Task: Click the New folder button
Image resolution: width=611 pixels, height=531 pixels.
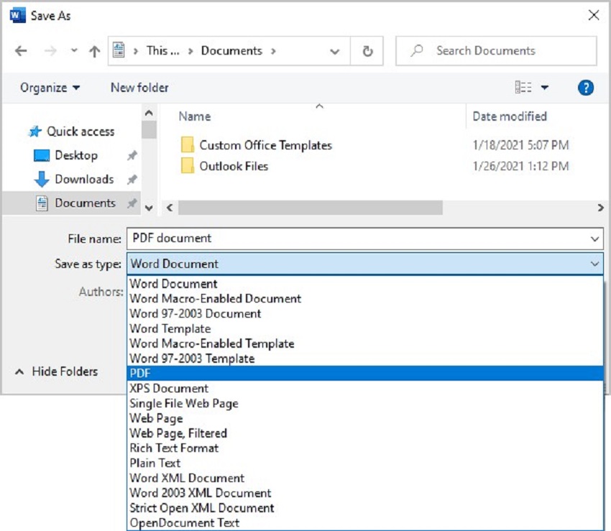Action: (139, 88)
